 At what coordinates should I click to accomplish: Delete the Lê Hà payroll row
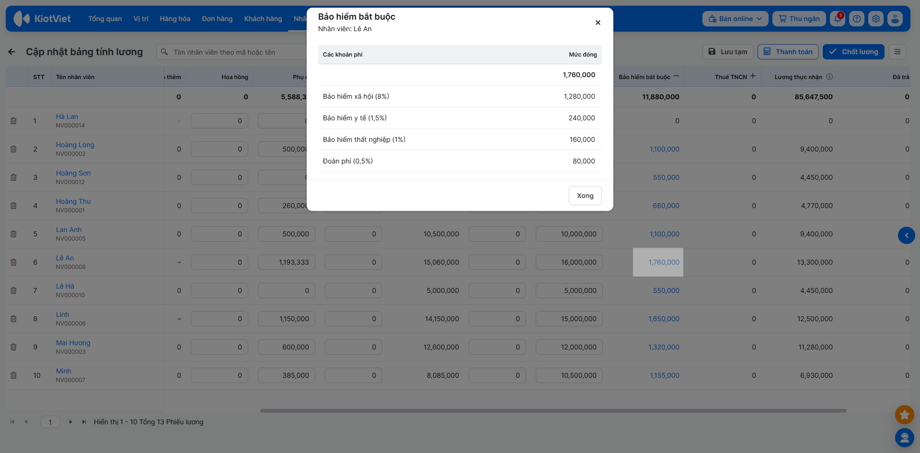click(13, 290)
